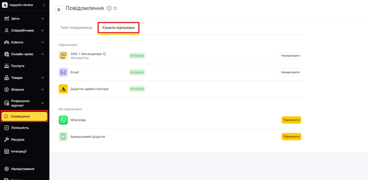Viewport: 368px width, 180px height.
Task: Click the info icon beside Повідомлення title
Action: 109,8
